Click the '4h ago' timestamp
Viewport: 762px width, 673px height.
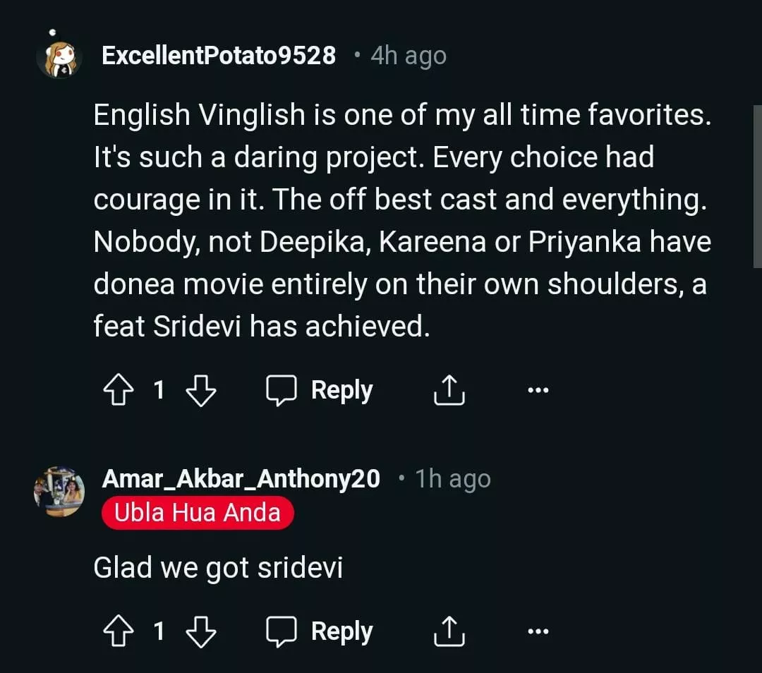[409, 56]
